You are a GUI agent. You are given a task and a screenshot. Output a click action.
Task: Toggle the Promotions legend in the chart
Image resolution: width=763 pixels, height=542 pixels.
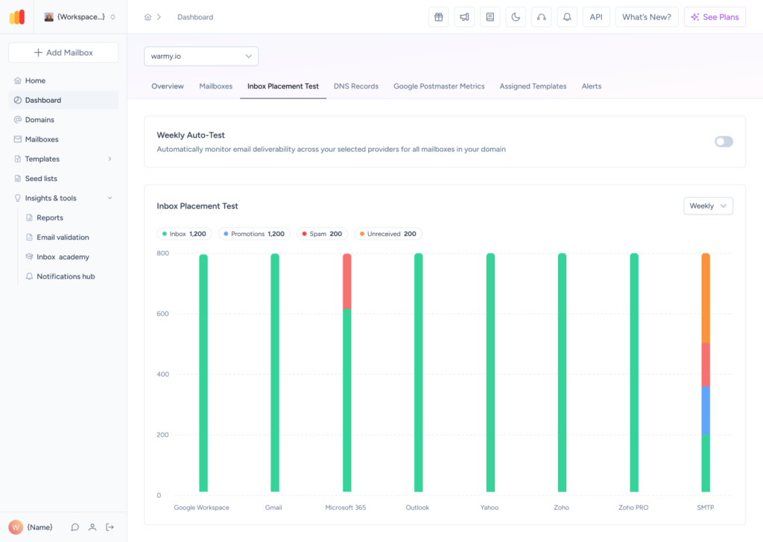pyautogui.click(x=253, y=233)
